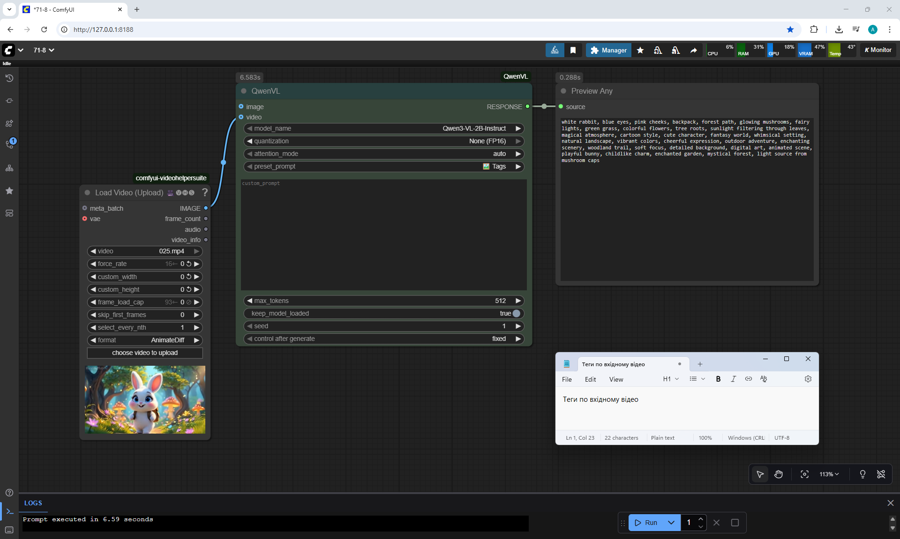This screenshot has width=900, height=539.
Task: Expand the 71-8 workflow dropdown
Action: pos(44,50)
